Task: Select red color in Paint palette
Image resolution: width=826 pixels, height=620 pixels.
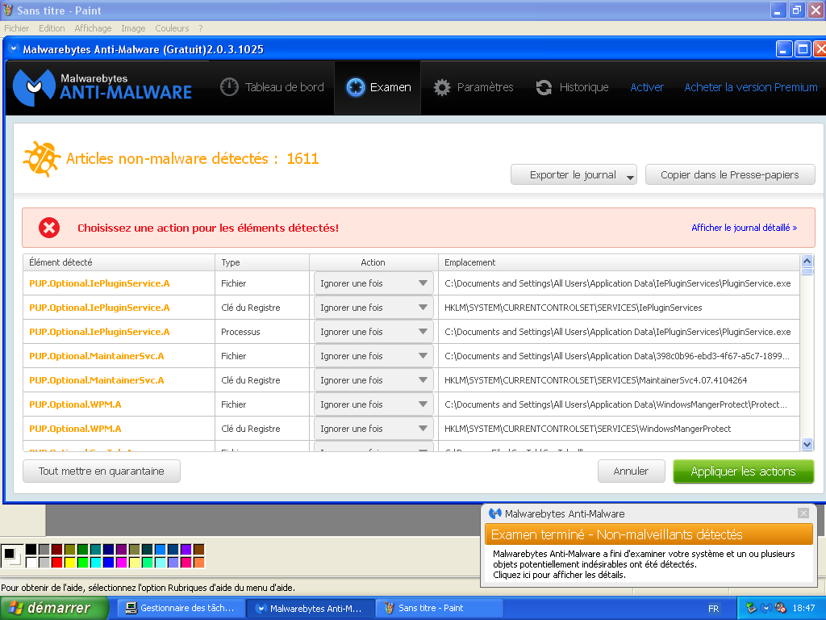Action: tap(57, 563)
